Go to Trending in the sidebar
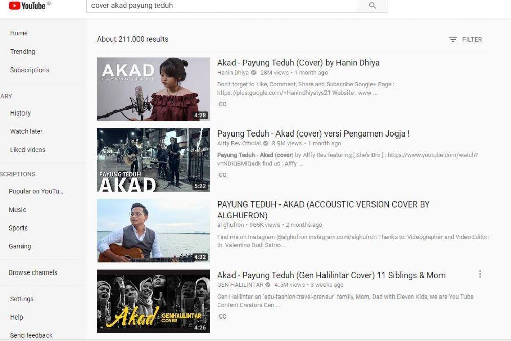 point(22,52)
